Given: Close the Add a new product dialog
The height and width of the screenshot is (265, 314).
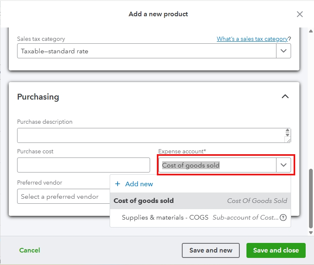Looking at the screenshot, I should 299,14.
